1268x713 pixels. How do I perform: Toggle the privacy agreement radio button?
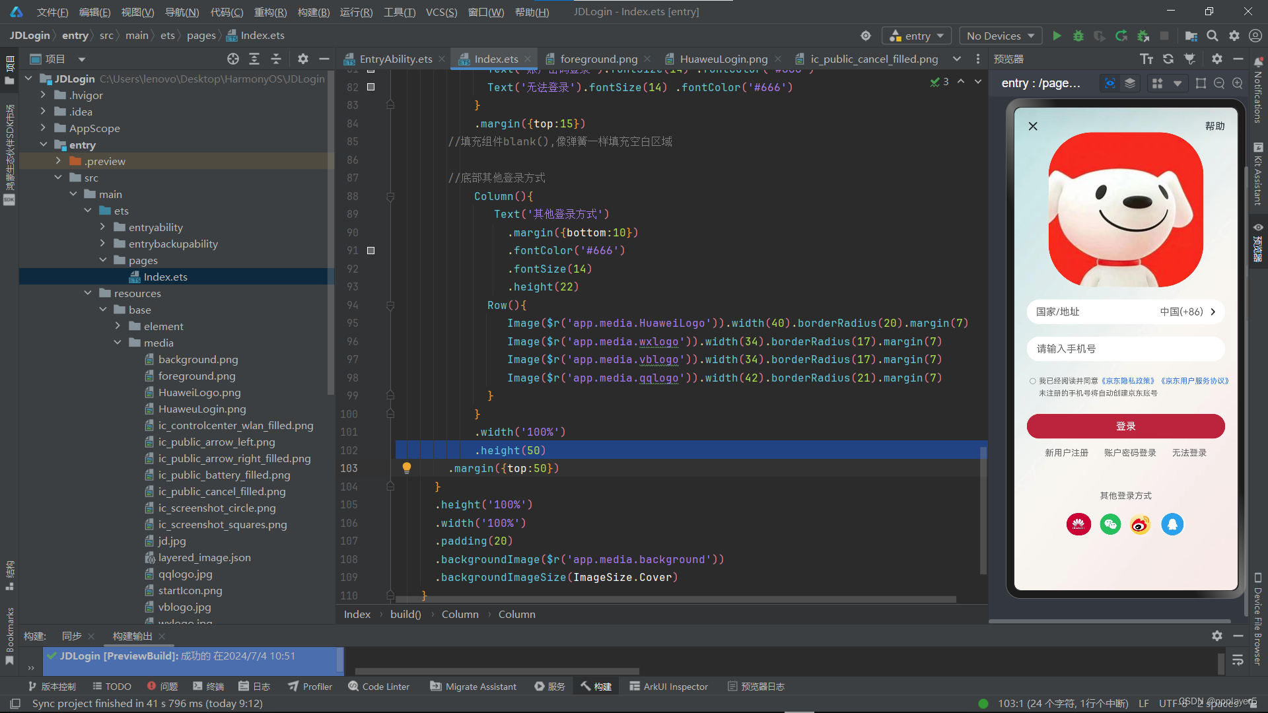point(1032,381)
